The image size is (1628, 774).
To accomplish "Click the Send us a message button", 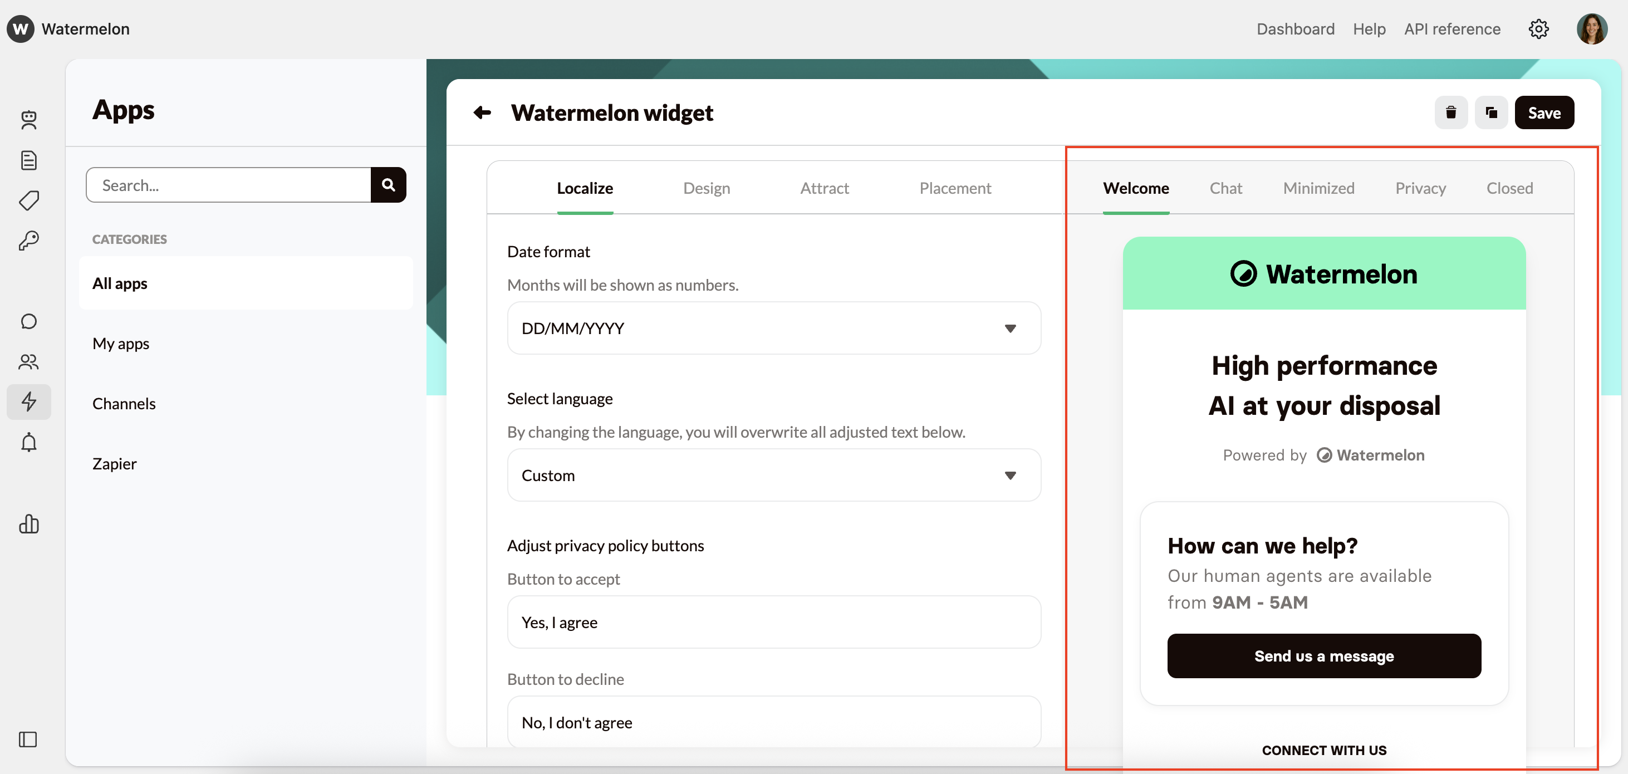I will coord(1324,656).
